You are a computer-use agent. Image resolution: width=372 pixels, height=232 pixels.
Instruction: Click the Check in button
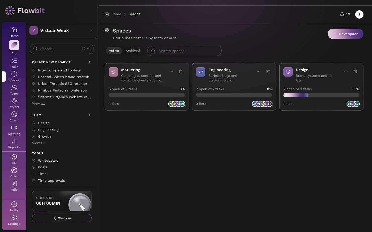[x=62, y=218]
